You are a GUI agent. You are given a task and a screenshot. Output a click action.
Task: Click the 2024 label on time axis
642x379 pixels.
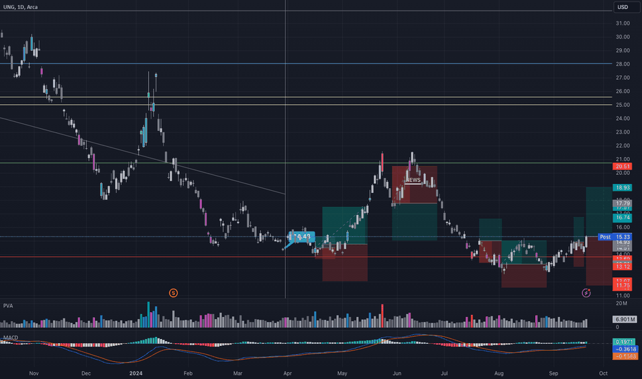(x=136, y=373)
